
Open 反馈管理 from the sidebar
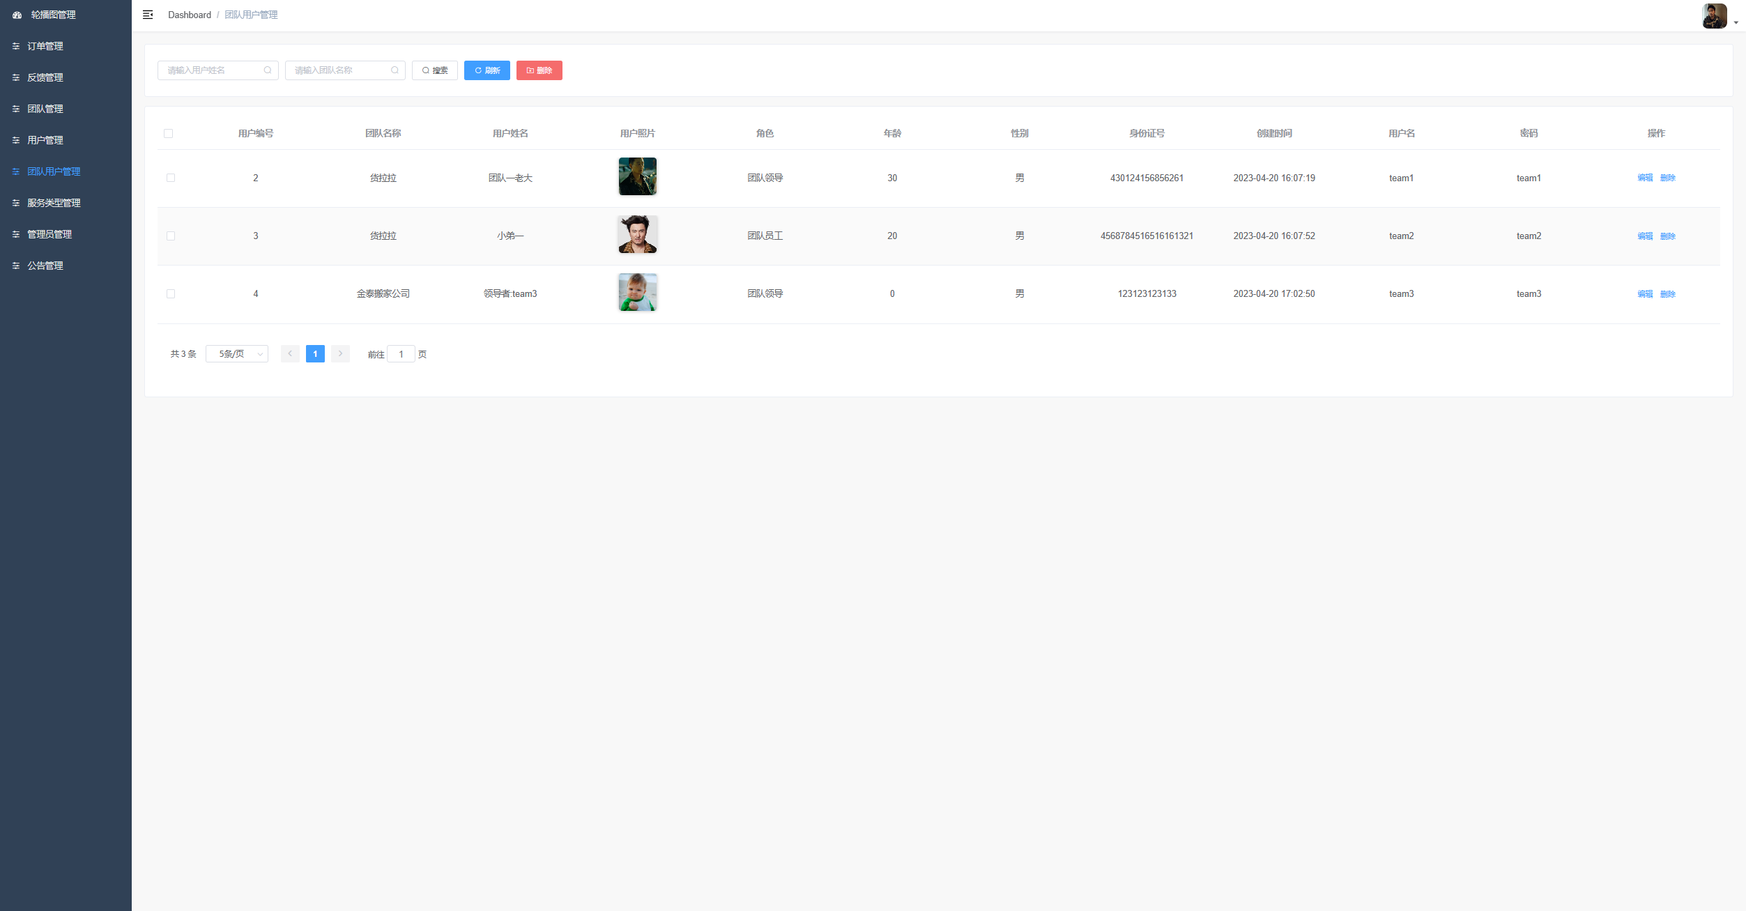coord(45,77)
